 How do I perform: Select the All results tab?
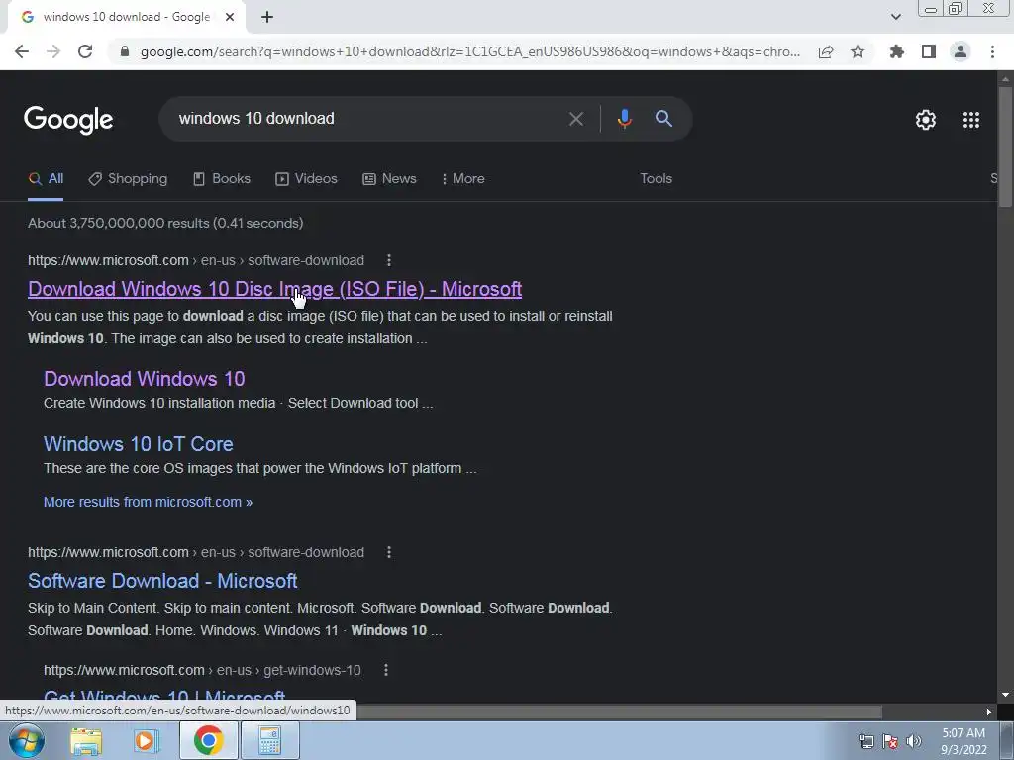[46, 179]
